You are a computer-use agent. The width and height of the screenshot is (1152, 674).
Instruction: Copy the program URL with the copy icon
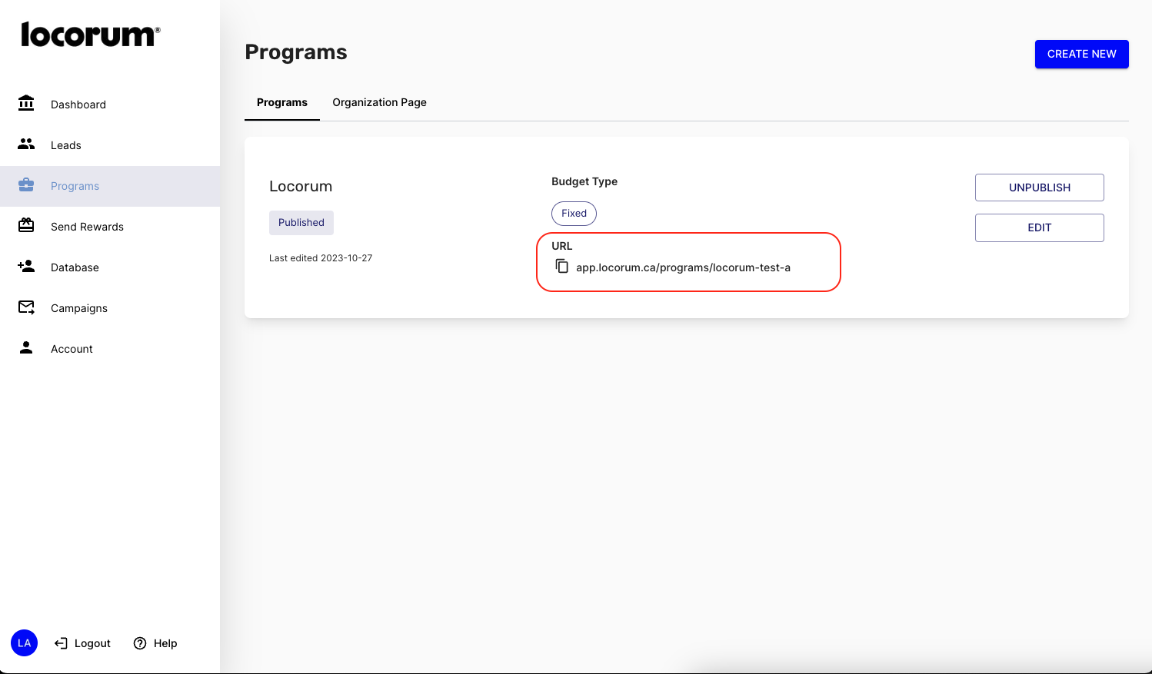[x=562, y=267]
